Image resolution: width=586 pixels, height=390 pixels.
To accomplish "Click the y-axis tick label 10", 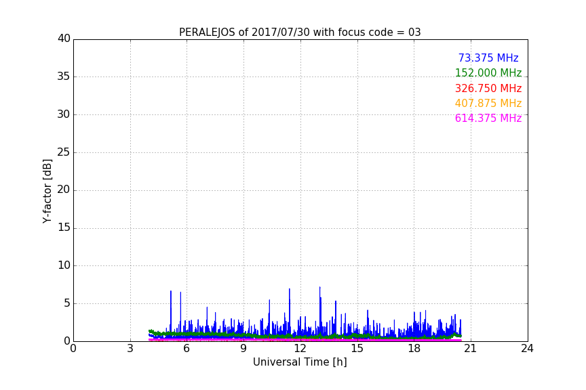I will [64, 265].
